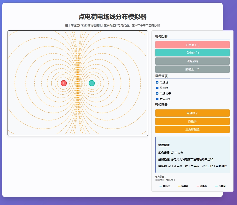Screen dimensions: 237x205
Task: Click the 正电荷: 1 | 负电荷: 1 count text
Action: (165, 180)
